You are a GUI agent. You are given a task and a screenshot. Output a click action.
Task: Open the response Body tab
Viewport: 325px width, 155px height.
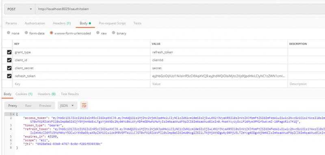[7, 94]
